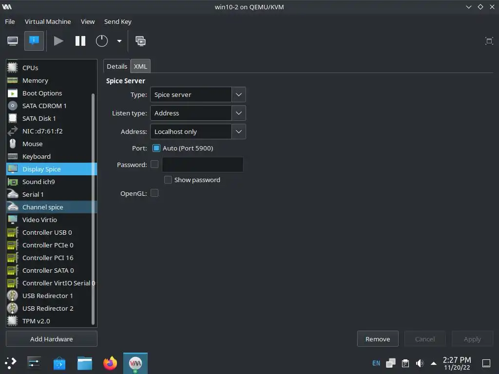Open the File menu

click(x=10, y=21)
